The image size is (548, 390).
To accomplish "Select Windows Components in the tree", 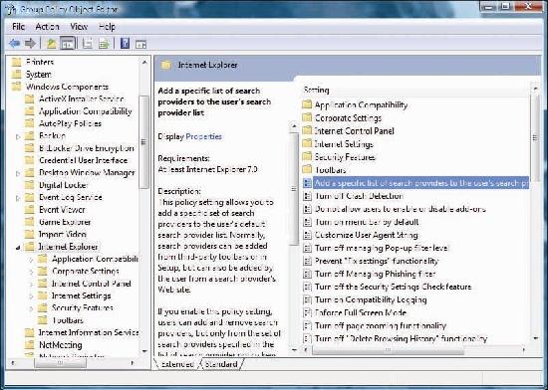I will [67, 87].
